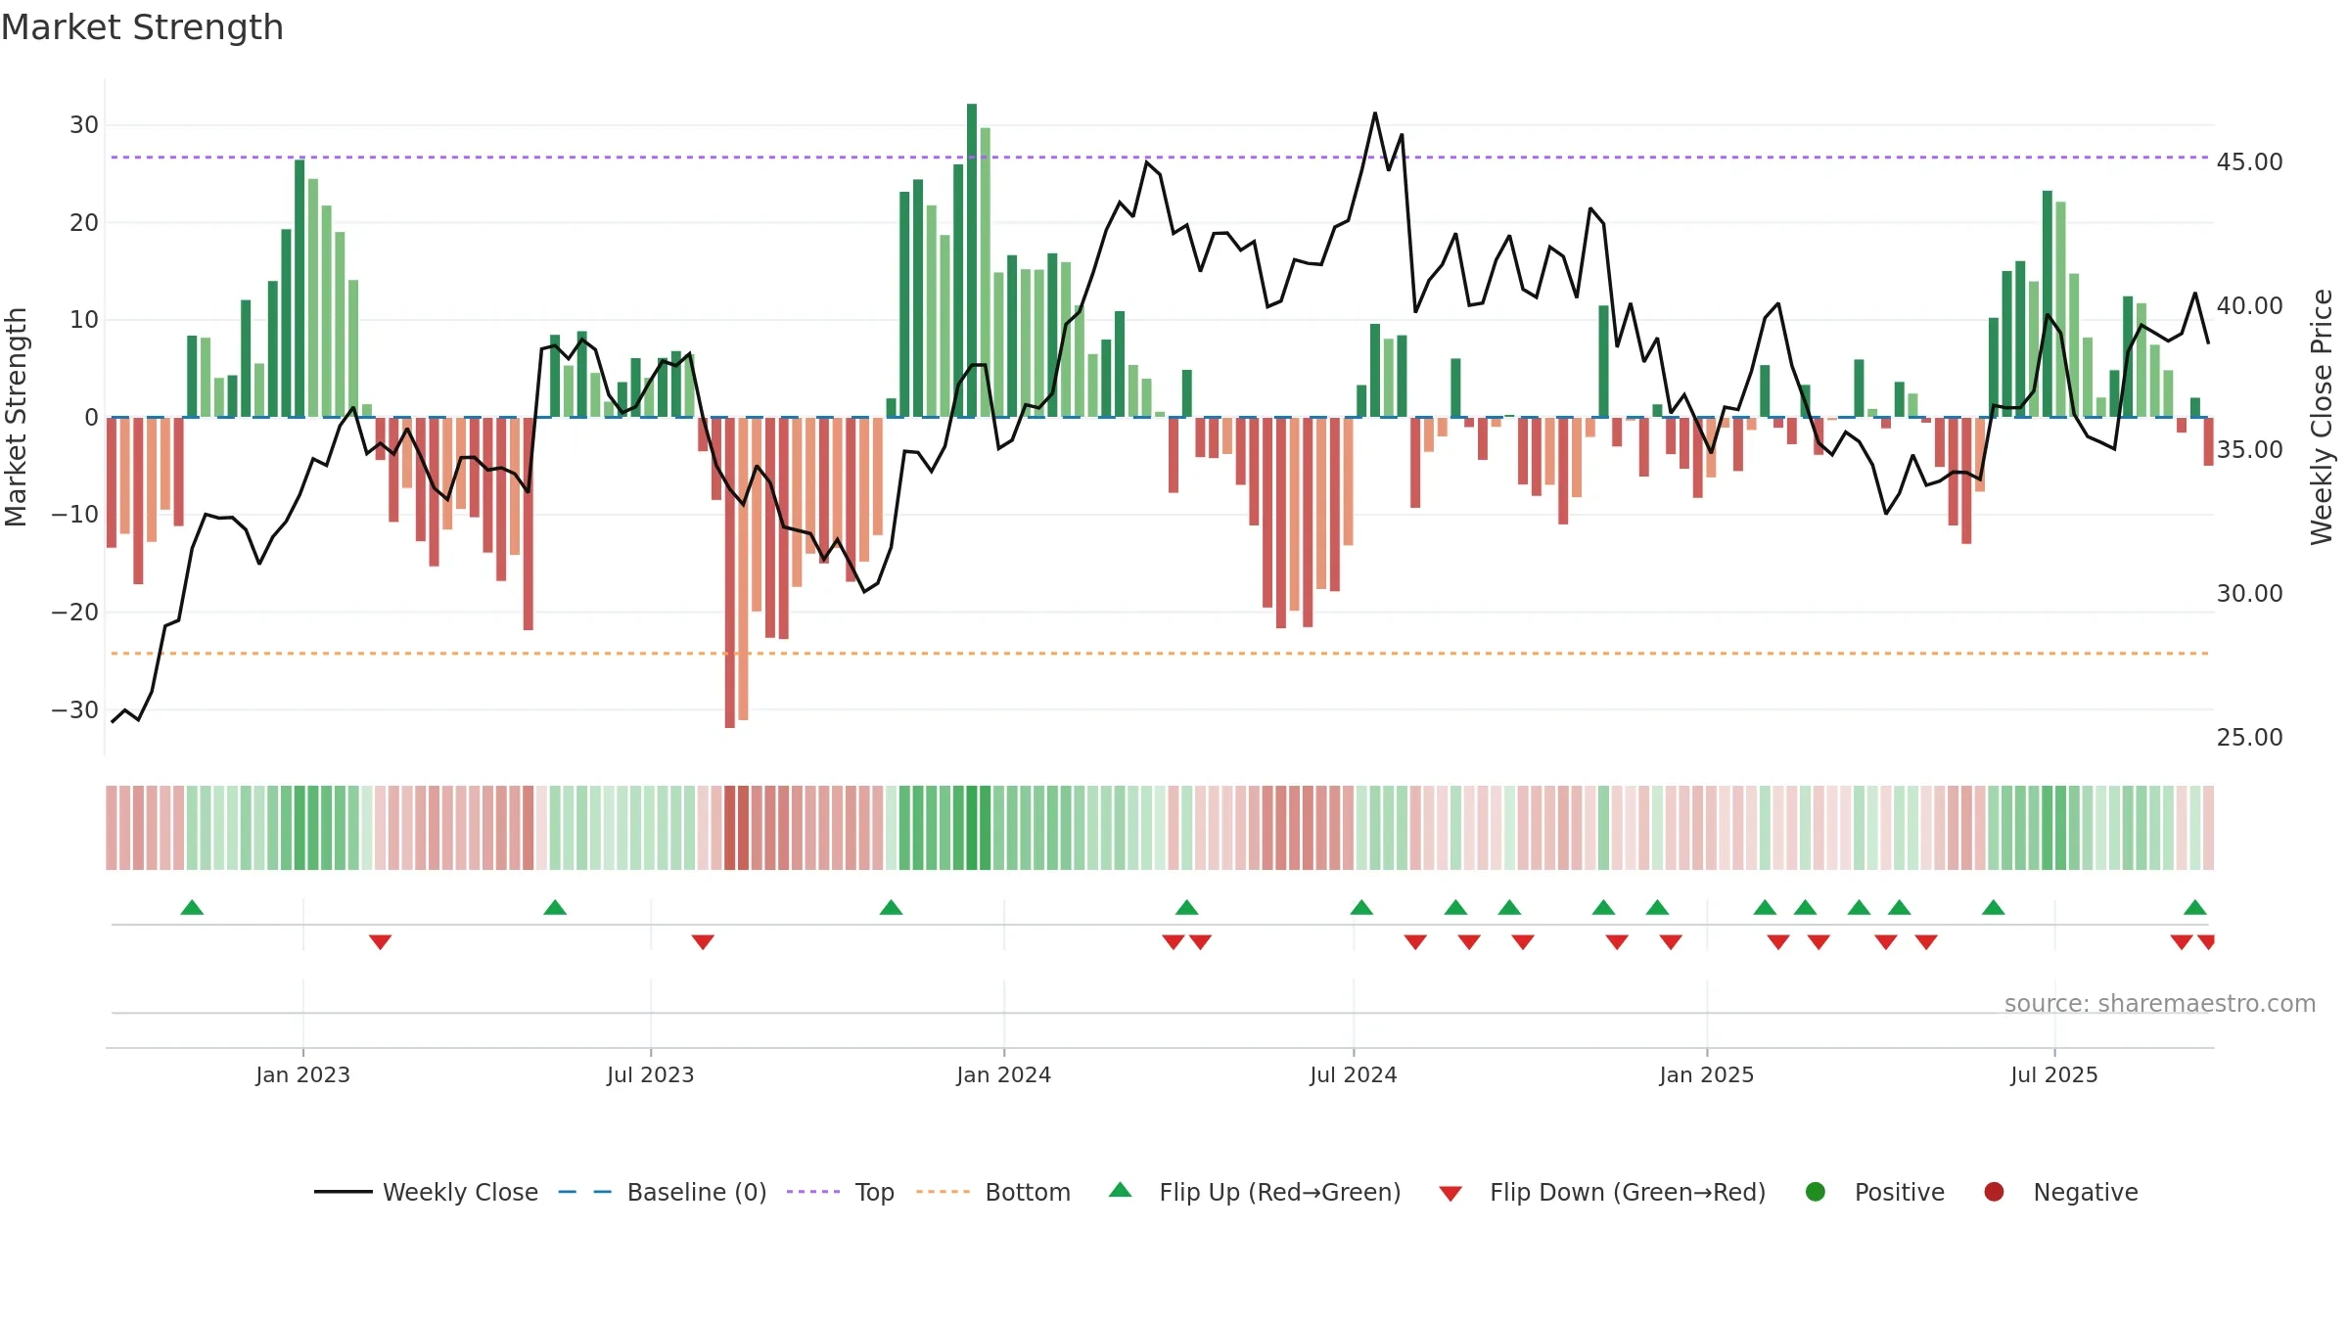Click the Flip Up (Red→Green) legend label
Viewport: 2349px width, 1321px height.
pyautogui.click(x=1280, y=1192)
